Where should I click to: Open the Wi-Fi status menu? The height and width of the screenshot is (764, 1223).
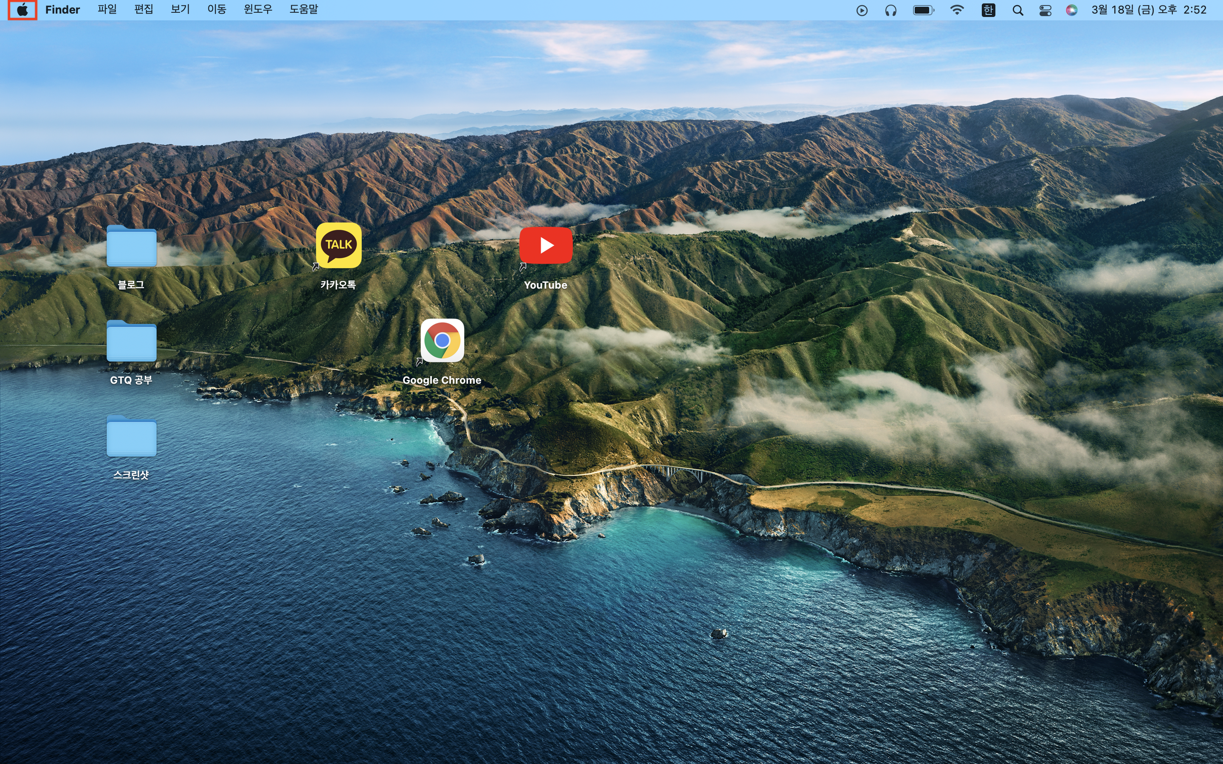point(957,10)
